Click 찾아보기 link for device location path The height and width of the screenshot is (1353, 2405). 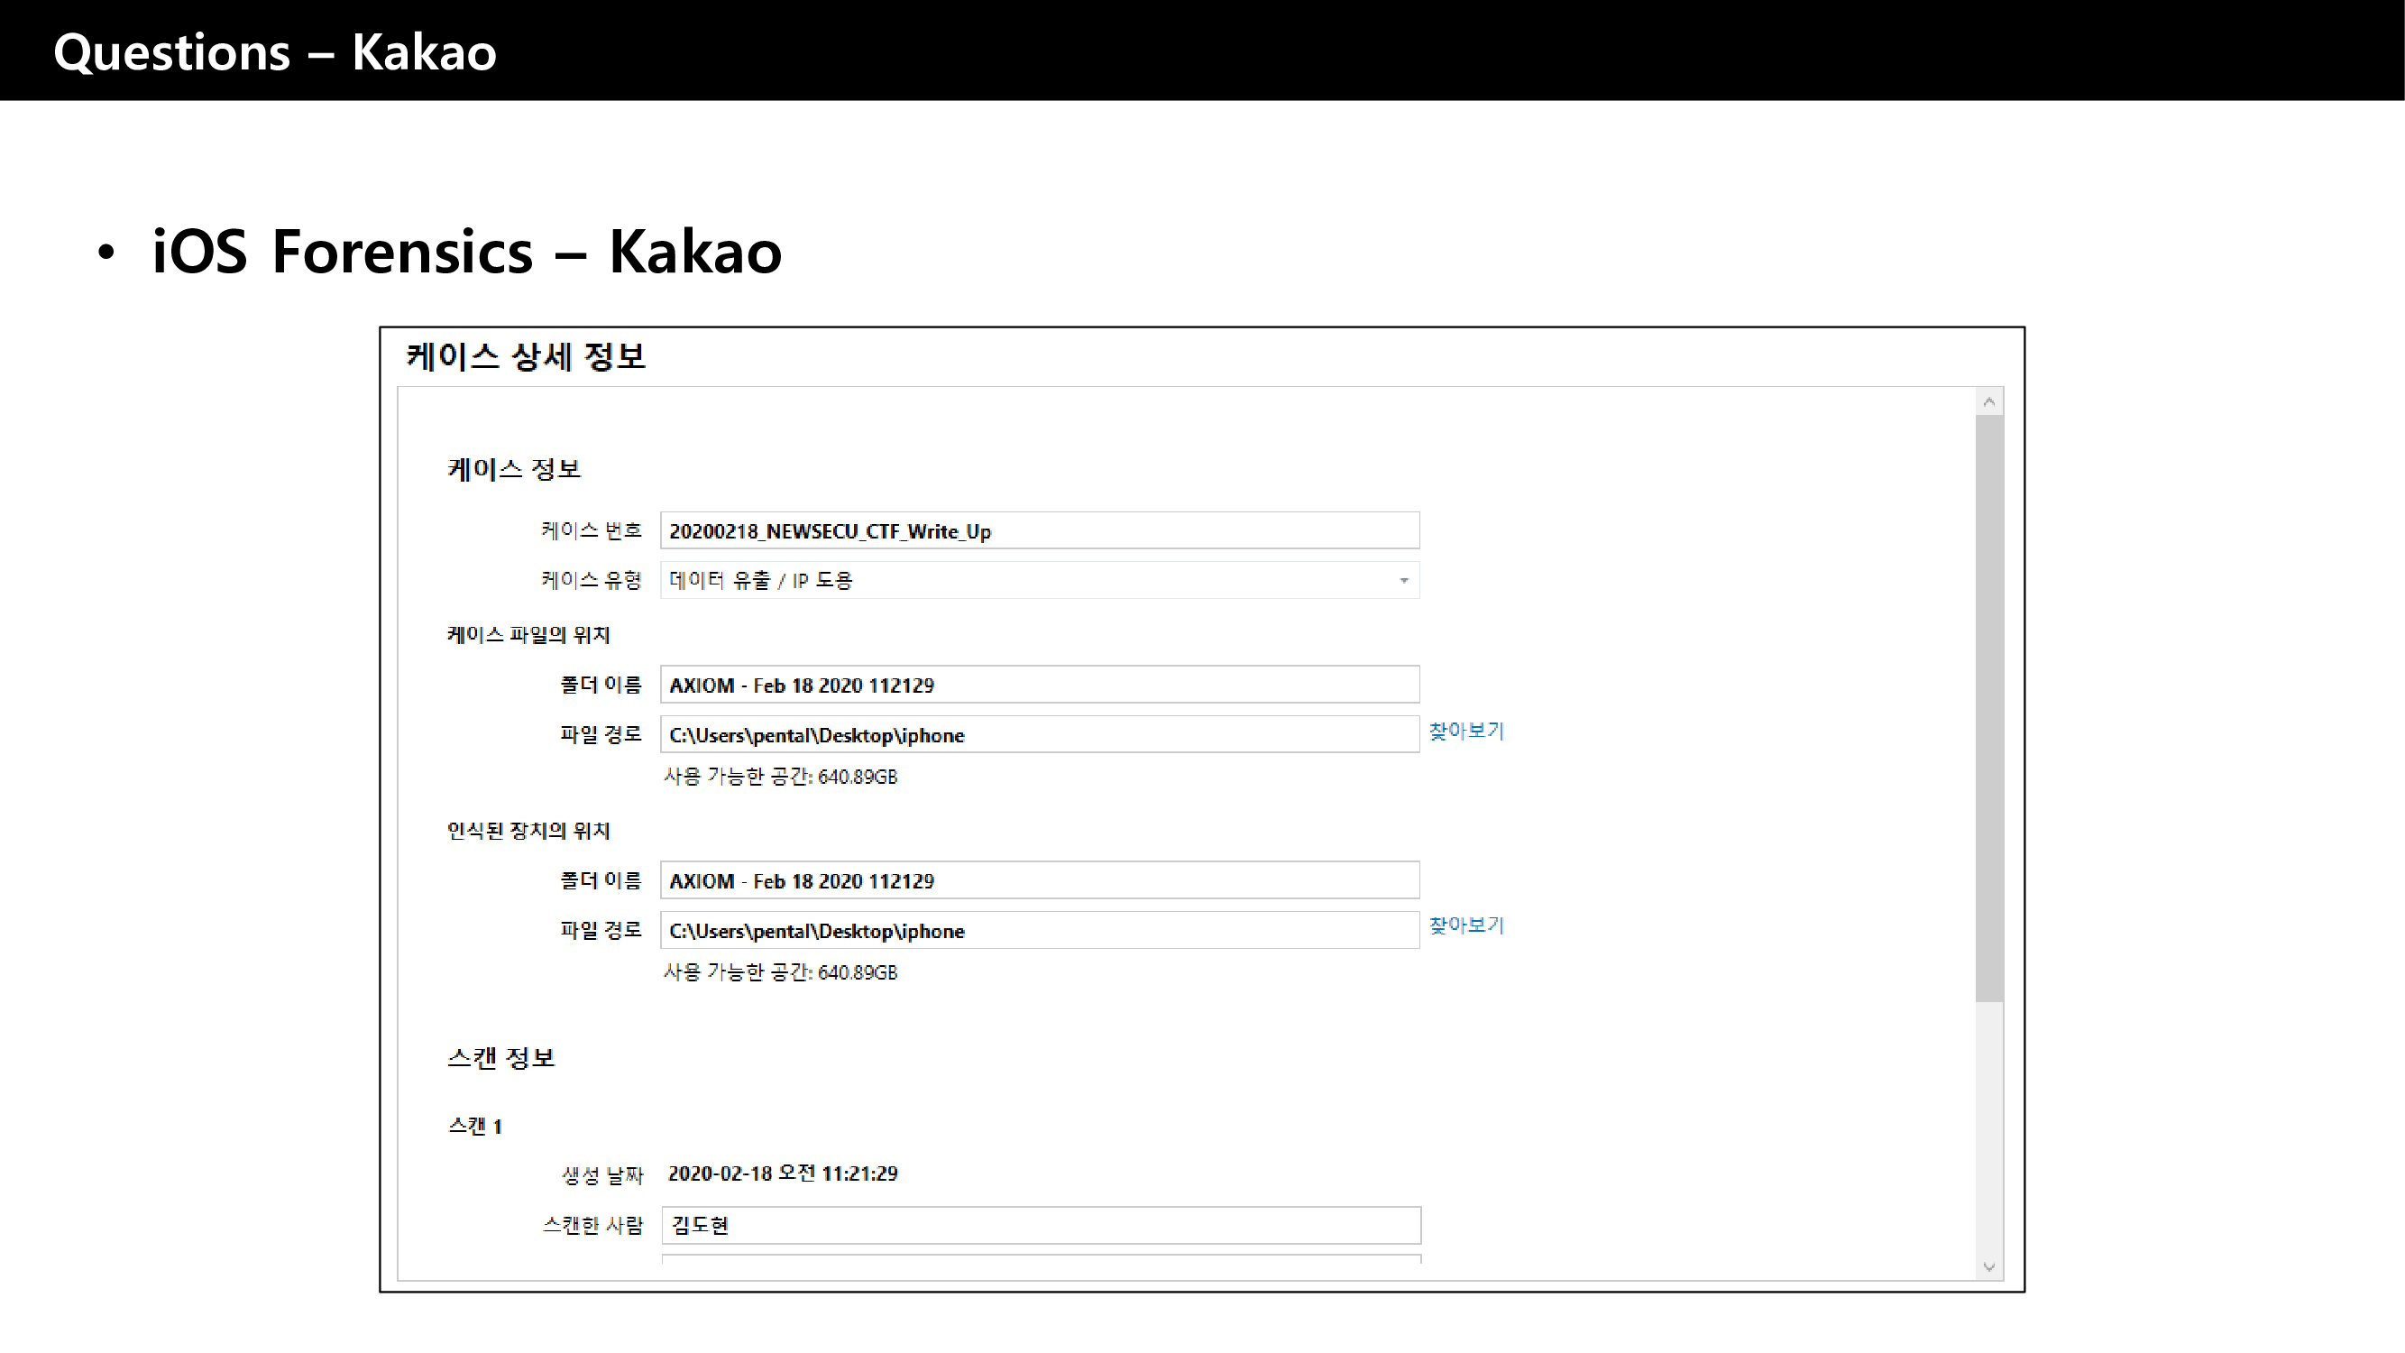(x=1465, y=925)
